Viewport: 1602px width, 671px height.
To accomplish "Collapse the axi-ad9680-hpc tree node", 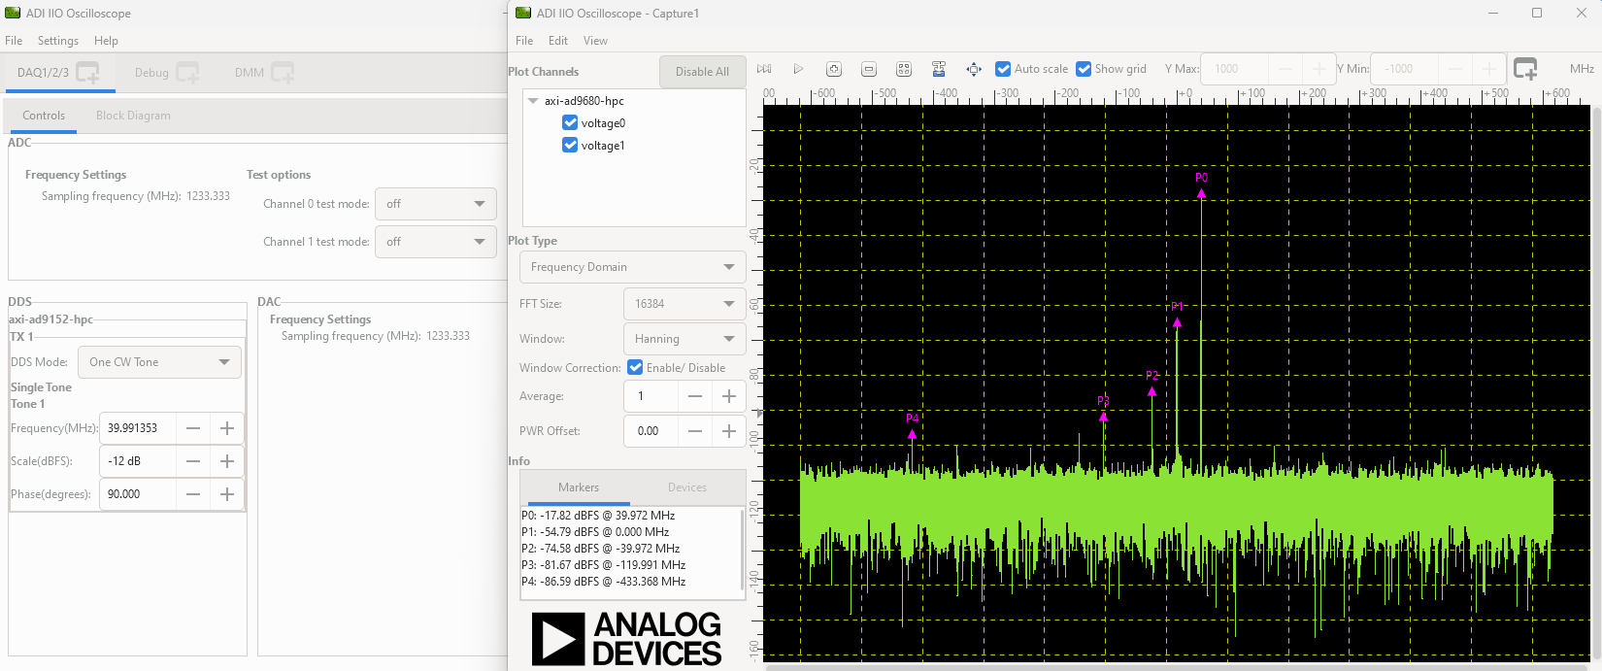I will point(533,101).
